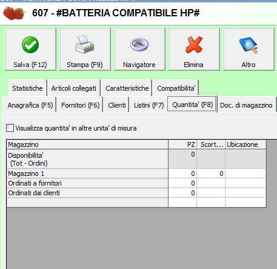Open the compass Navigatore icon

click(139, 45)
